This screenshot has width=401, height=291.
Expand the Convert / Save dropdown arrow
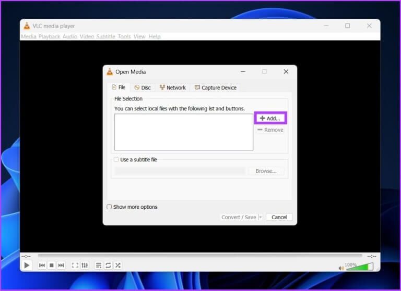tap(261, 217)
